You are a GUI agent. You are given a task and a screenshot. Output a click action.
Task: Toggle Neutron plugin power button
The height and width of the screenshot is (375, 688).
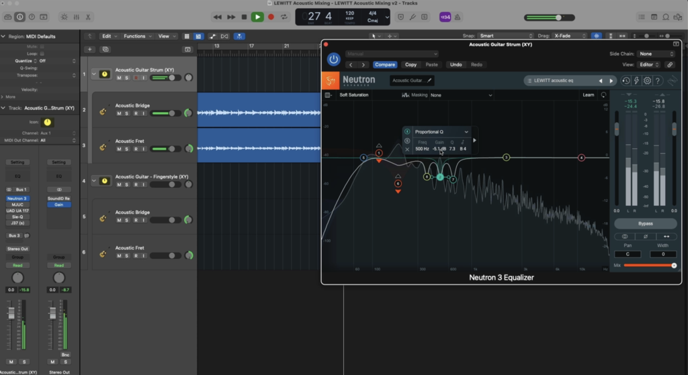click(333, 59)
